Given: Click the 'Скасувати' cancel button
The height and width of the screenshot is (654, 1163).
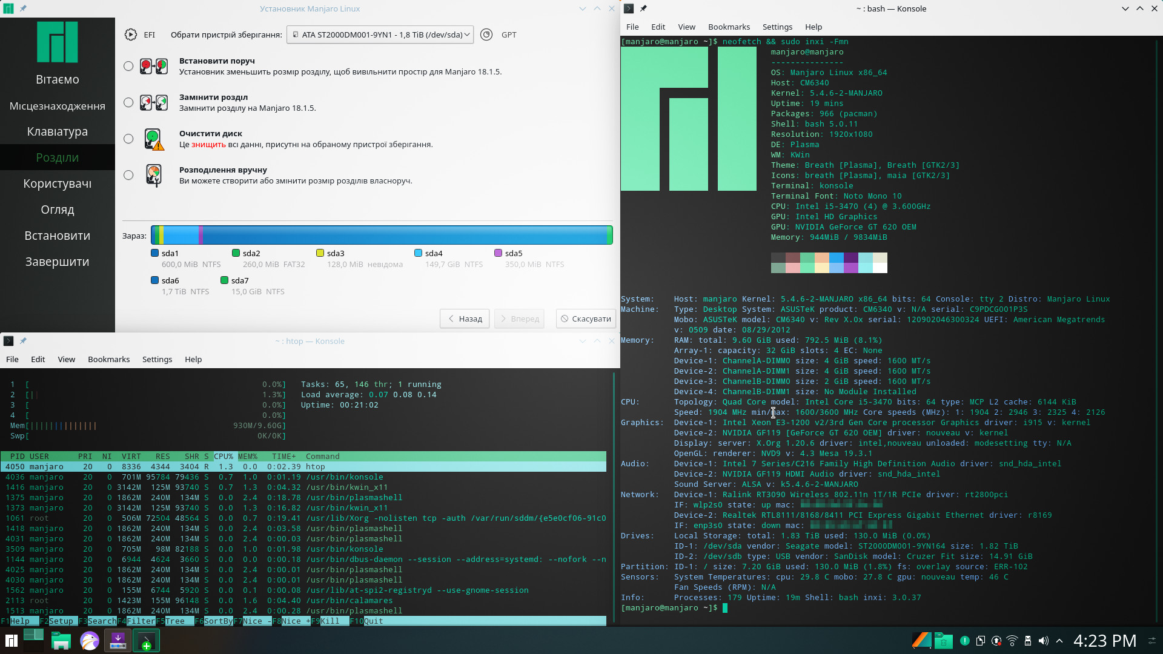Looking at the screenshot, I should coord(586,319).
